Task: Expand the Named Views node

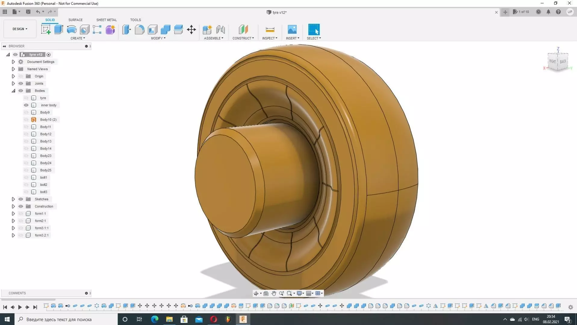Action: [13, 69]
